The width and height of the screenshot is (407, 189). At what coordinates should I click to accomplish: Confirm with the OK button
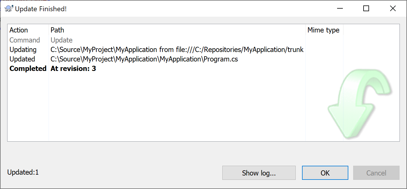325,173
